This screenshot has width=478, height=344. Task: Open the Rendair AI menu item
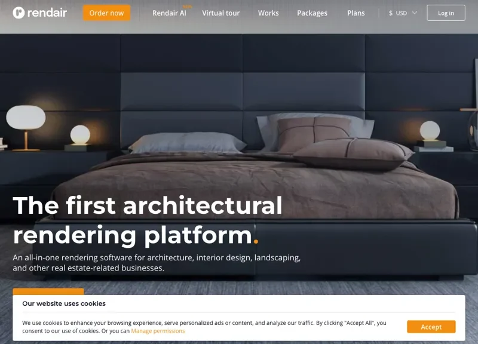tap(169, 13)
